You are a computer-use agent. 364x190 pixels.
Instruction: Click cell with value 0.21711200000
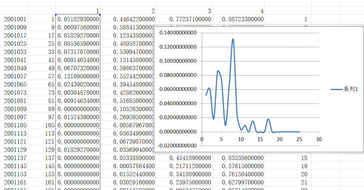pyautogui.click(x=184, y=166)
